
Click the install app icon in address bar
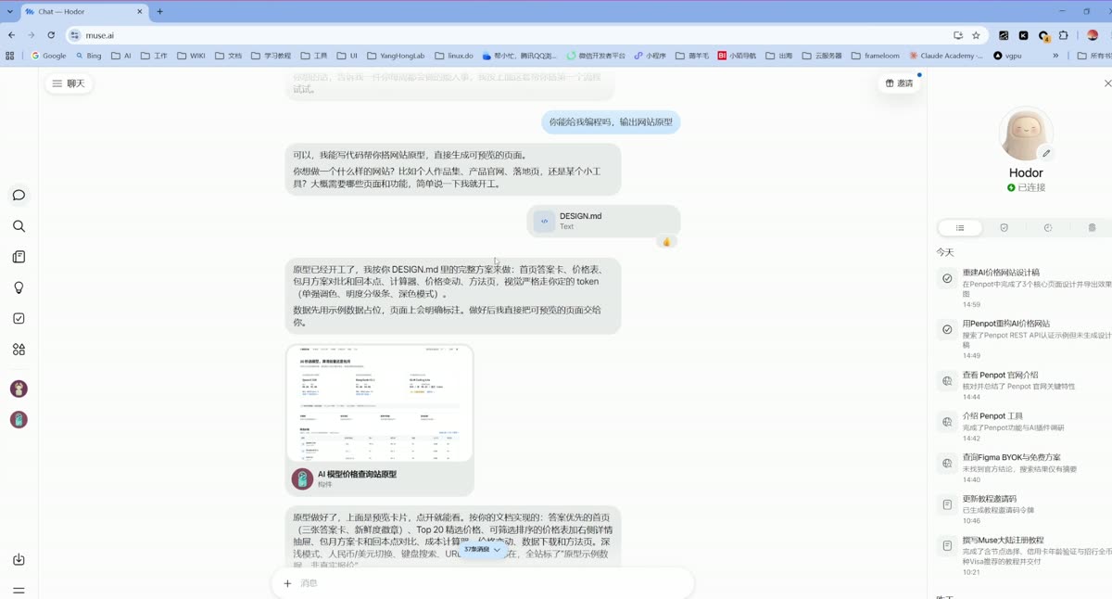pos(958,35)
